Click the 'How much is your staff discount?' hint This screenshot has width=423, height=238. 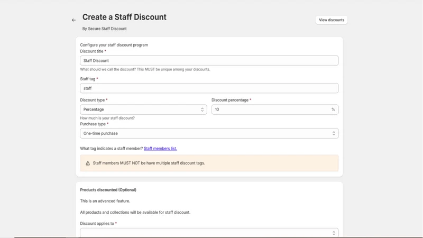(107, 118)
